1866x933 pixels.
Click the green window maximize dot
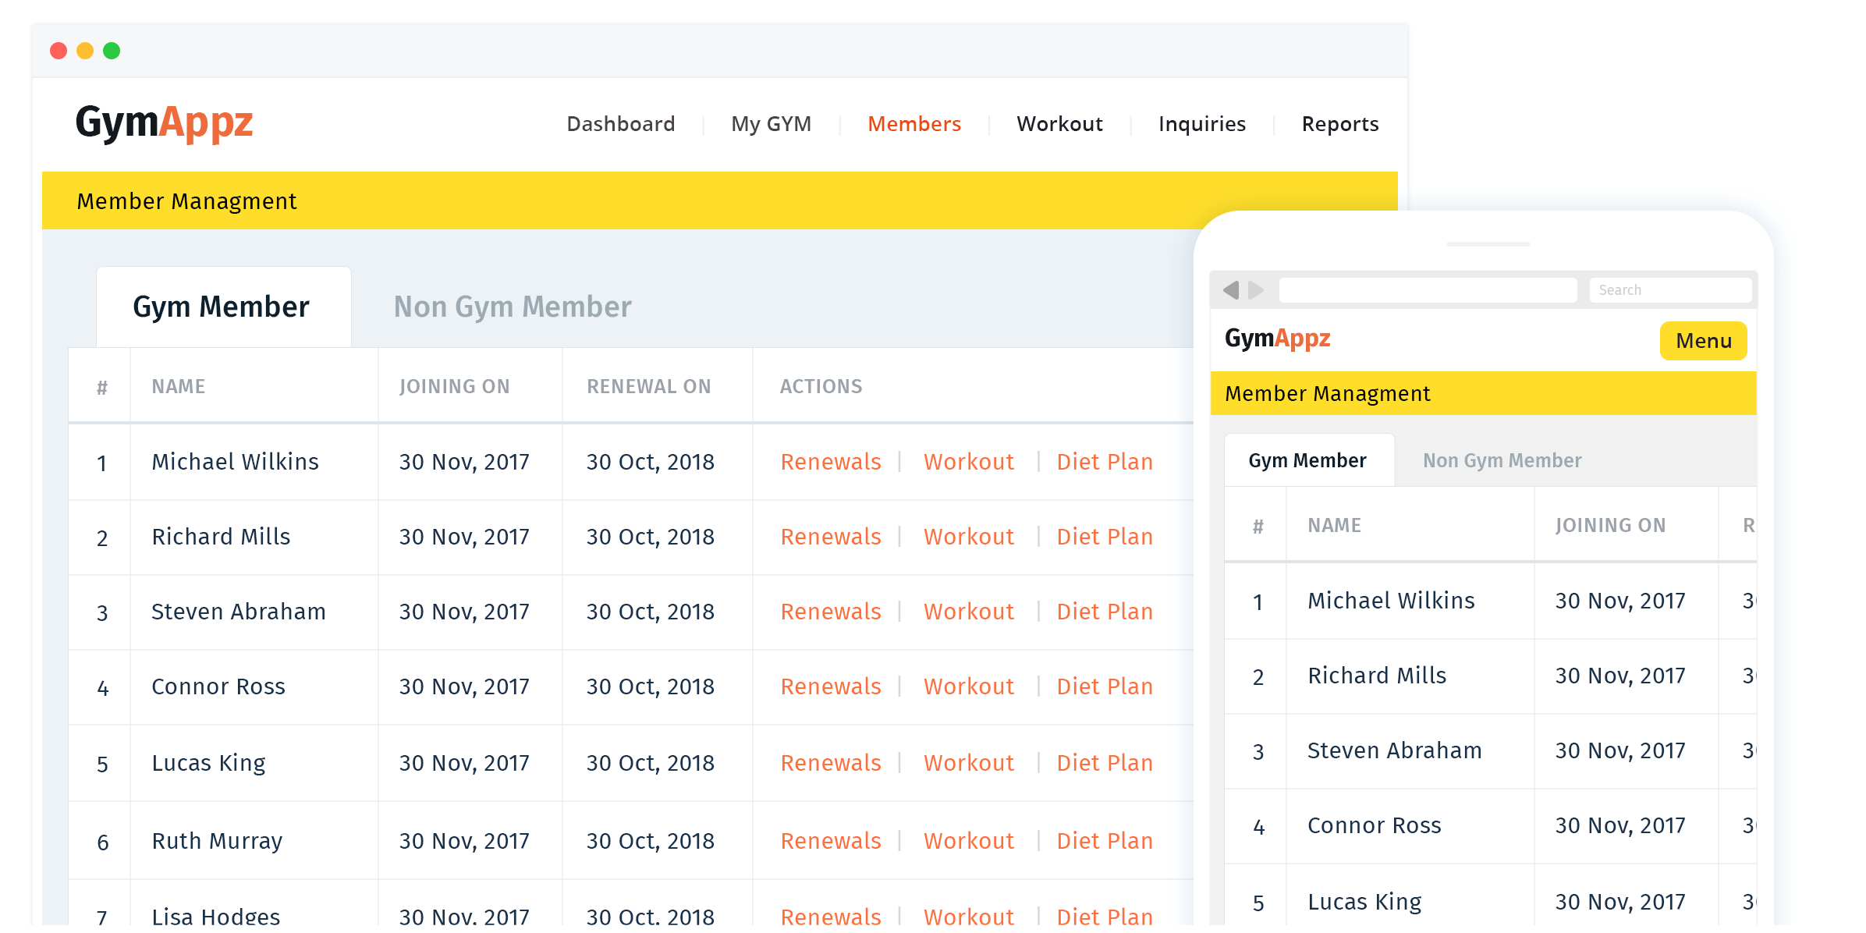pyautogui.click(x=112, y=51)
